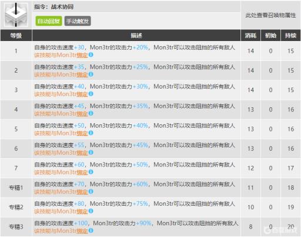Click the +20% attack power value
The height and width of the screenshot is (238, 301).
pyautogui.click(x=141, y=47)
